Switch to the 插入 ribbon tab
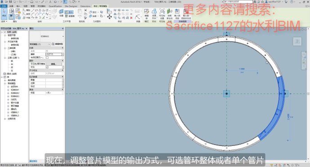The height and width of the screenshot is (167, 310). pos(18,6)
